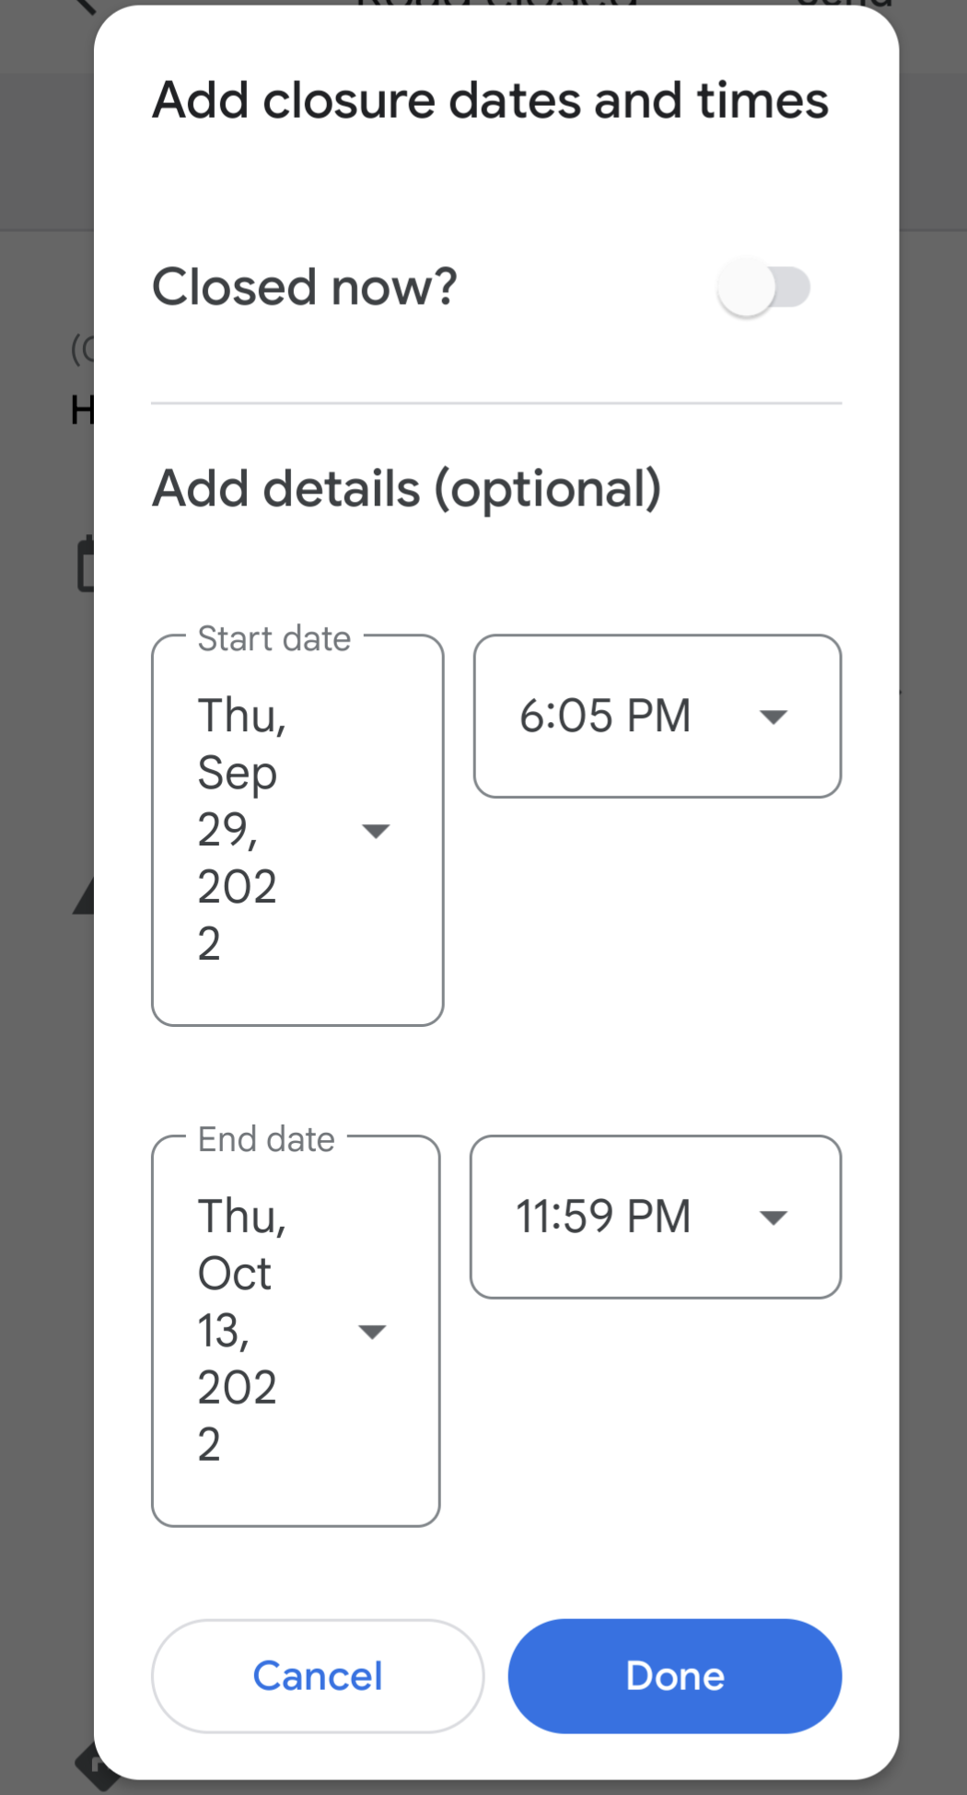Toggle the Closed now switch
Screen dimensions: 967x1795
763,287
